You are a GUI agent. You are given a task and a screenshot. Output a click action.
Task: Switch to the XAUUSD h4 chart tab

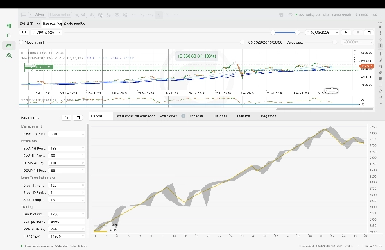[30, 24]
